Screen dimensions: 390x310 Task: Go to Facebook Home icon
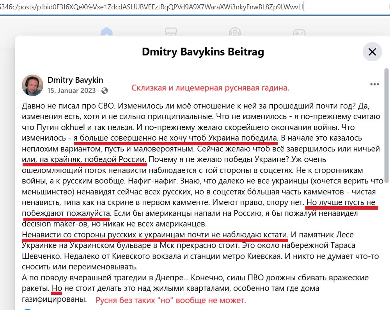(107, 32)
